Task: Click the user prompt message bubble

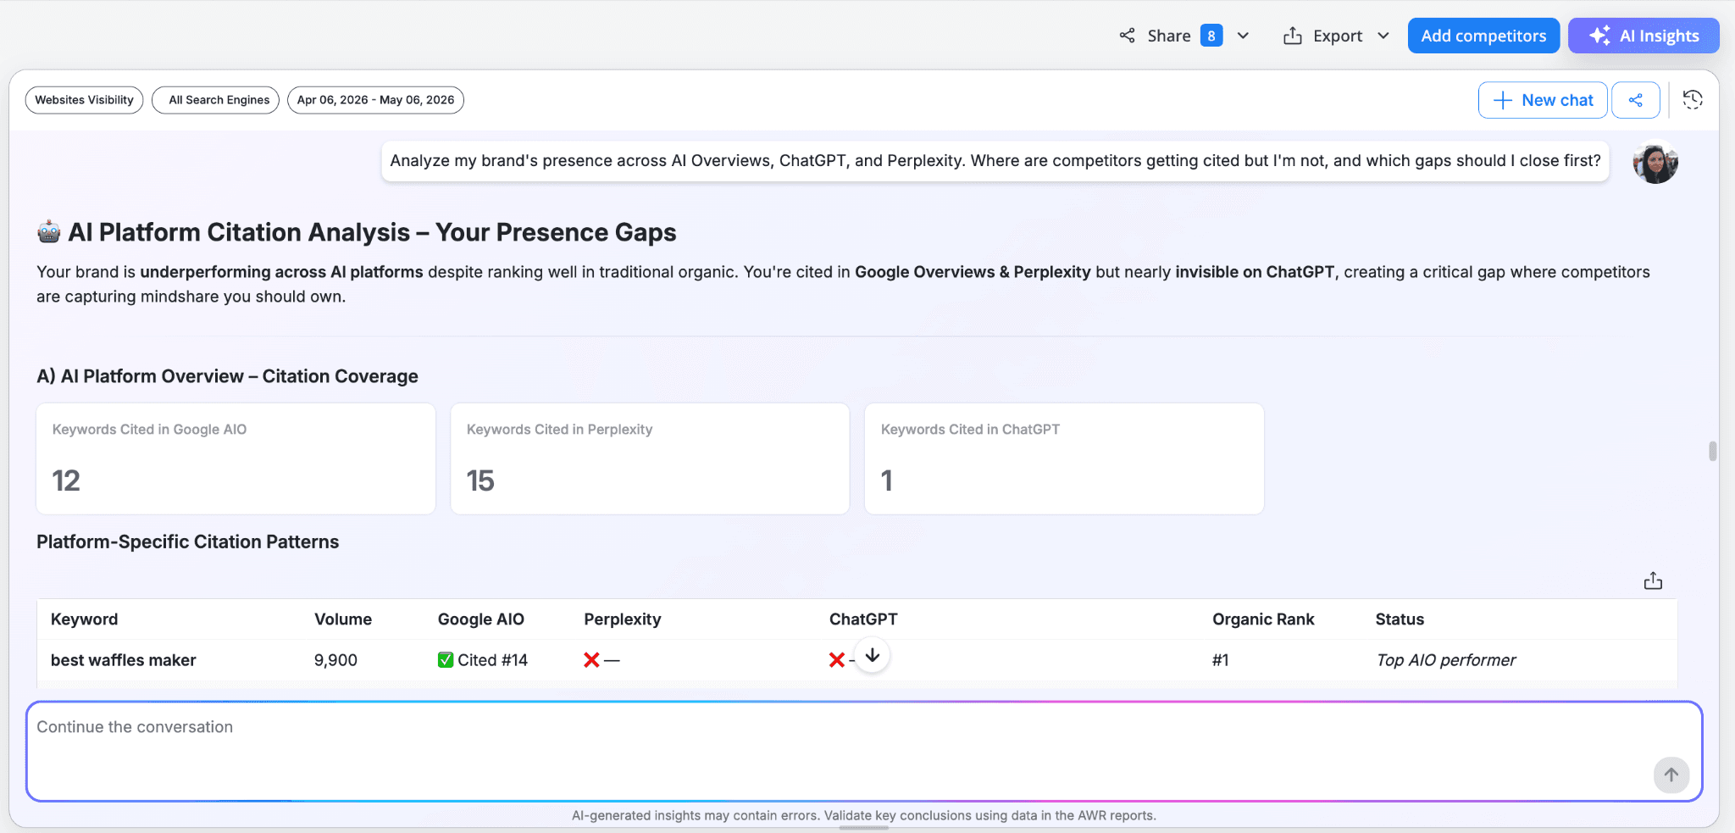Action: pyautogui.click(x=995, y=161)
